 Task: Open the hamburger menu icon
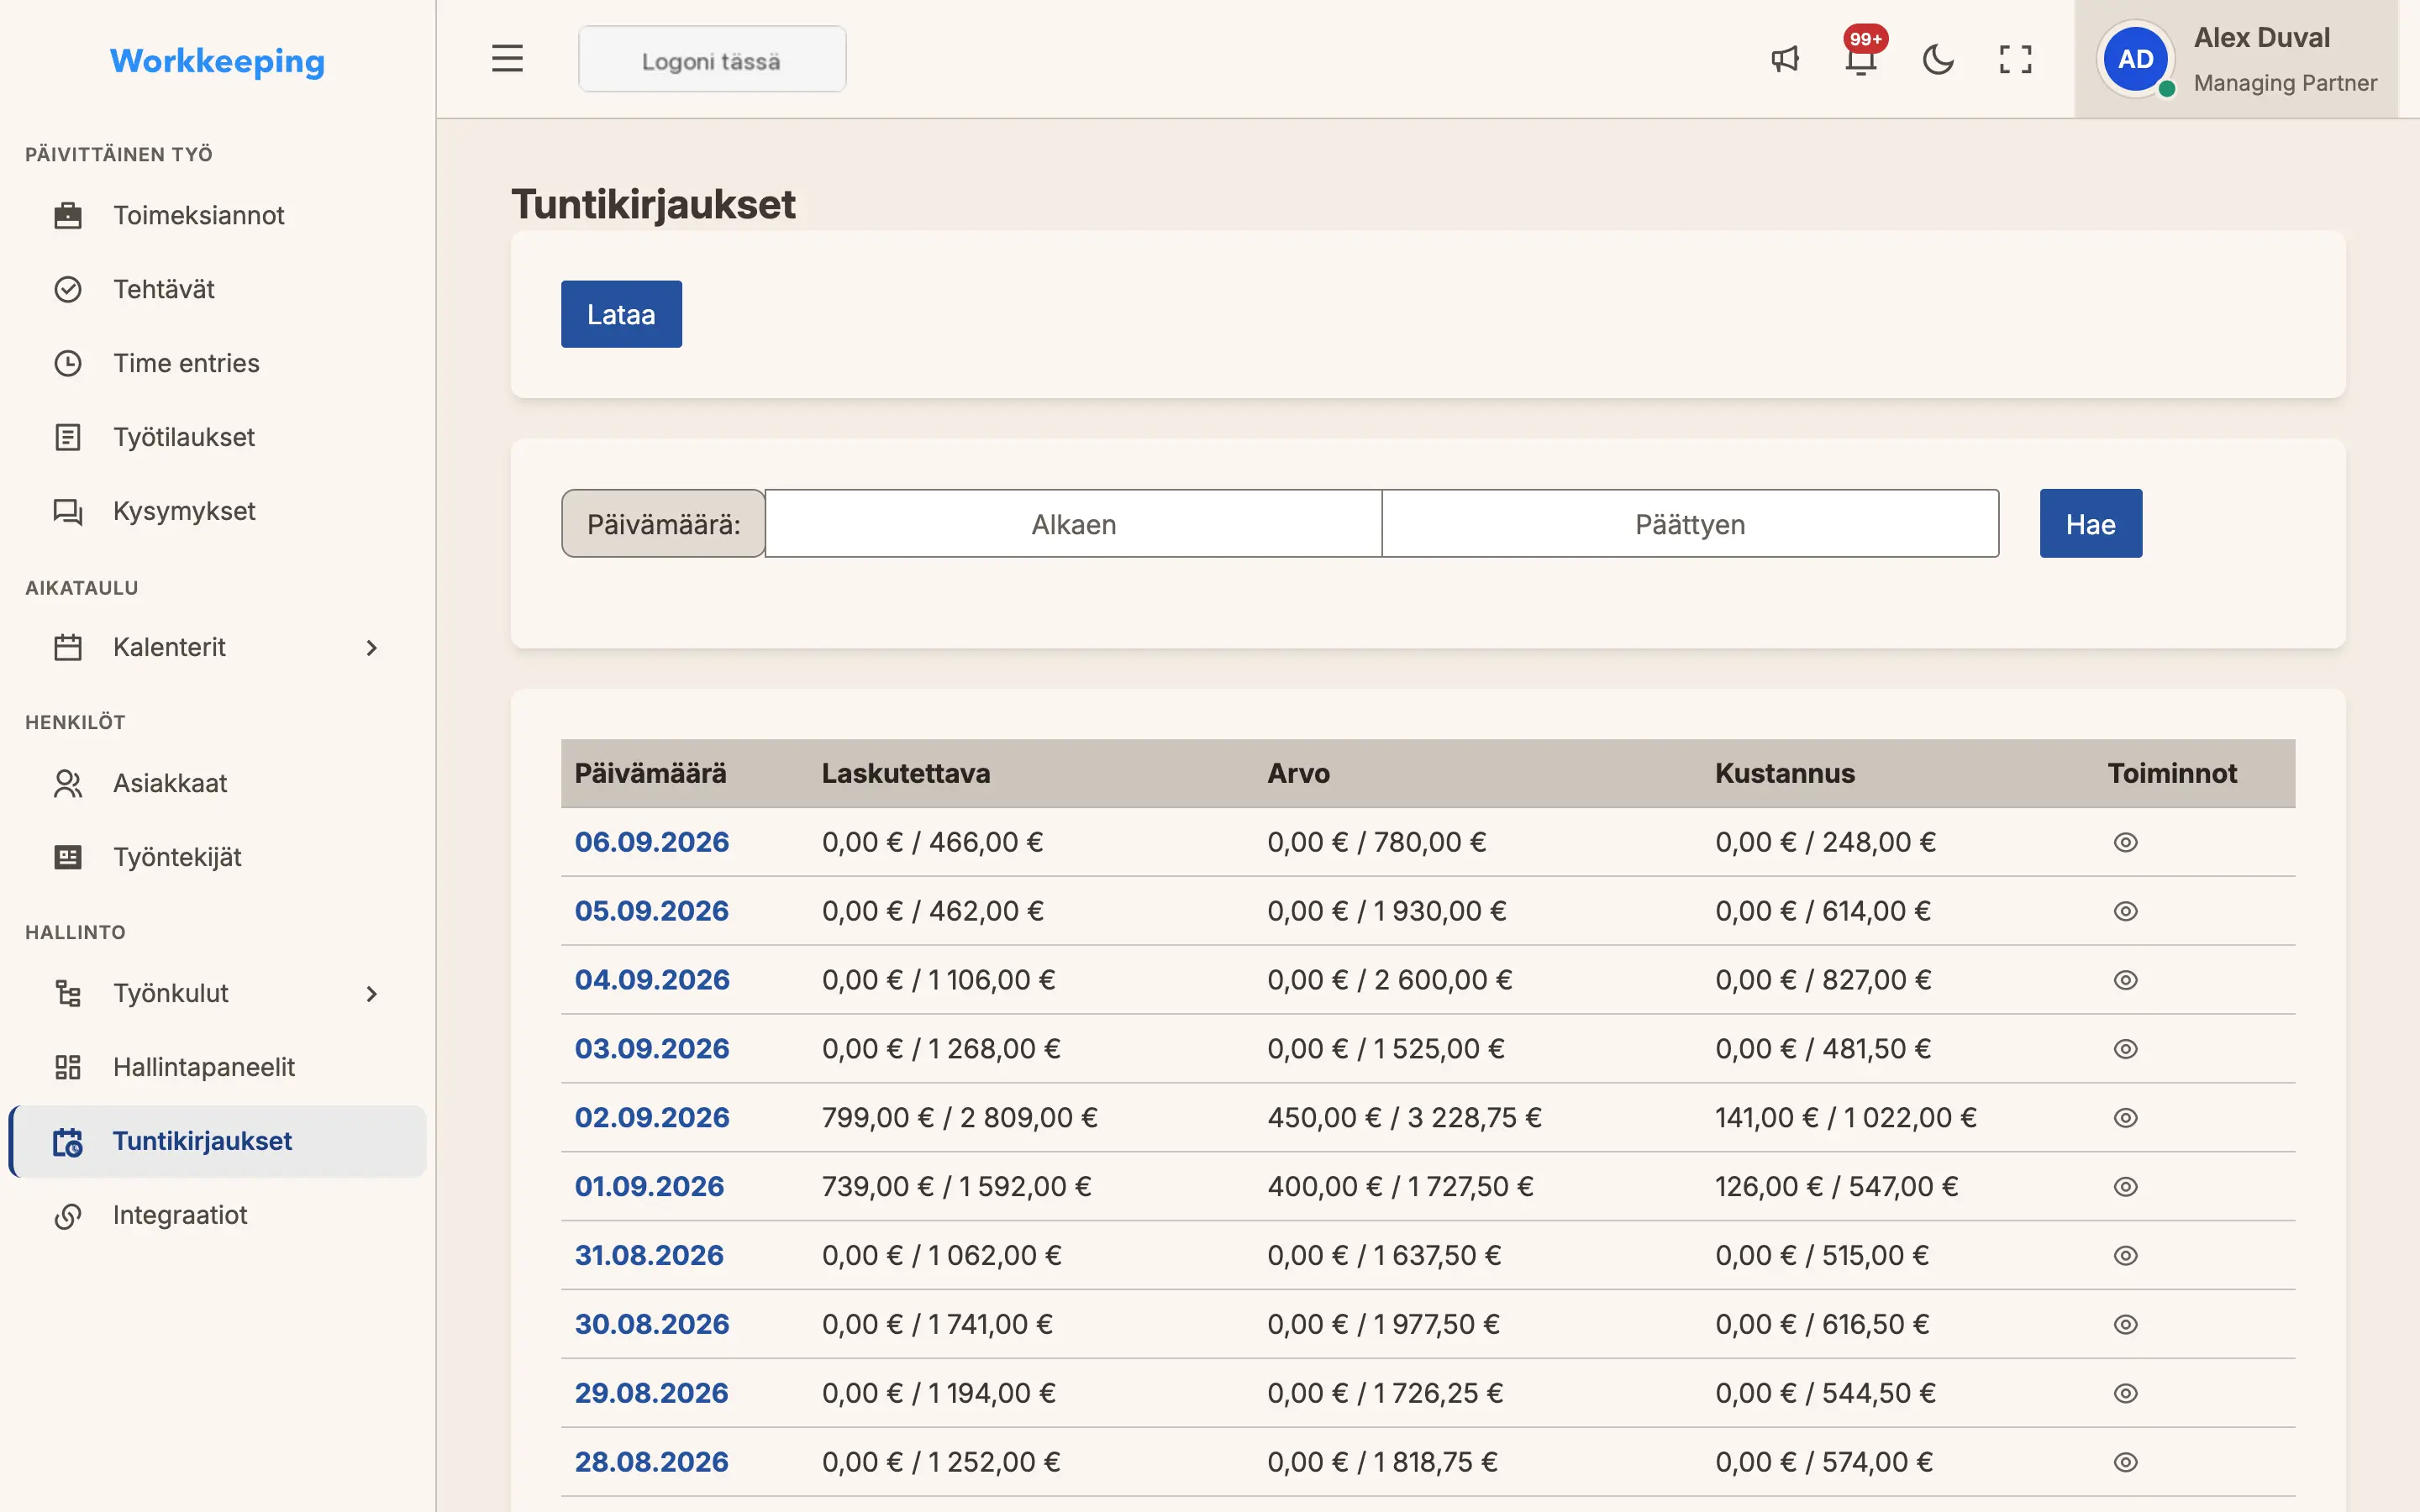pos(507,59)
